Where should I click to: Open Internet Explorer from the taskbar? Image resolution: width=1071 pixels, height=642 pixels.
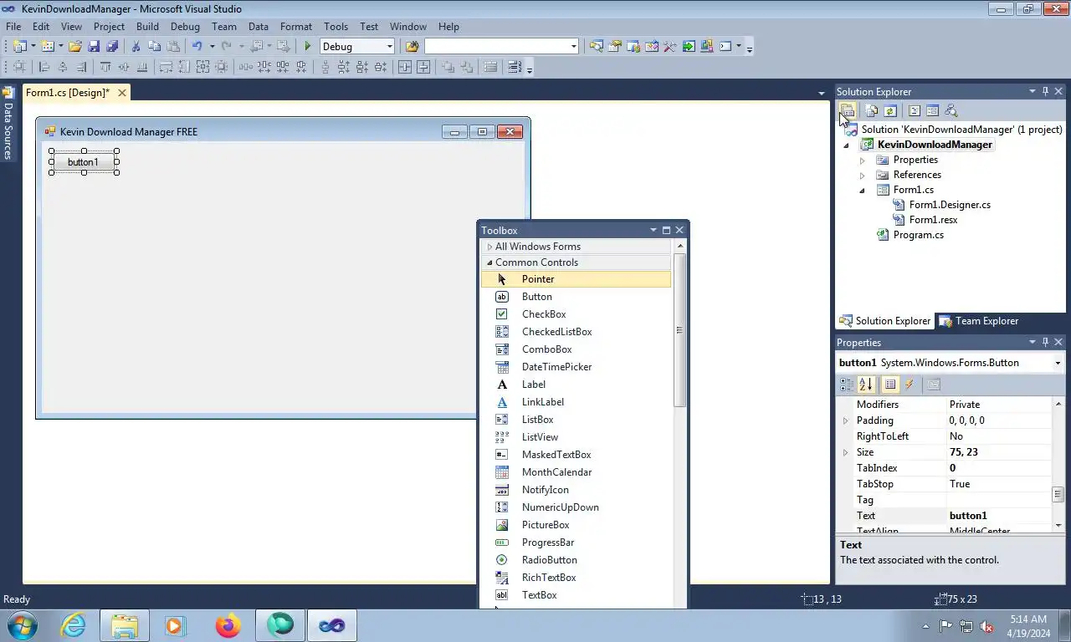(74, 625)
